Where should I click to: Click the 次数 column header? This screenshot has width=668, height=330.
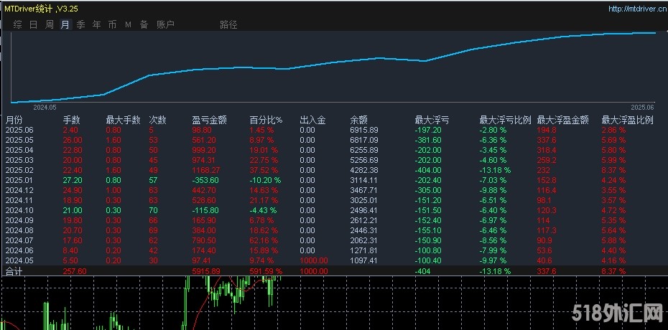pos(157,121)
